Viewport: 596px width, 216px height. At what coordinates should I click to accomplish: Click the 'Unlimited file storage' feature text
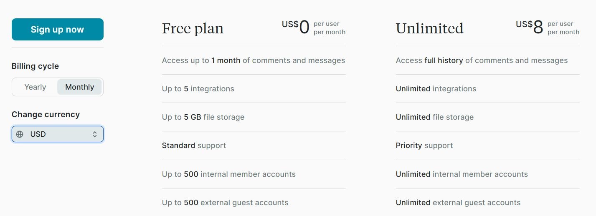tap(435, 117)
